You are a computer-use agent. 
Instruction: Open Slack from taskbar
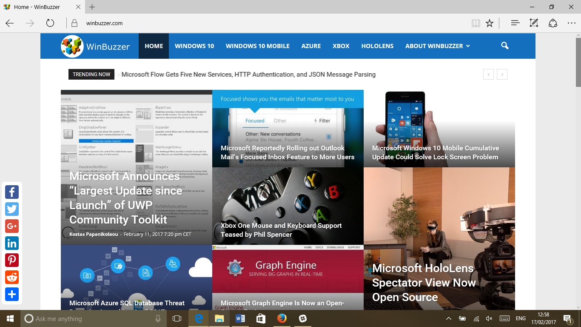tap(302, 318)
